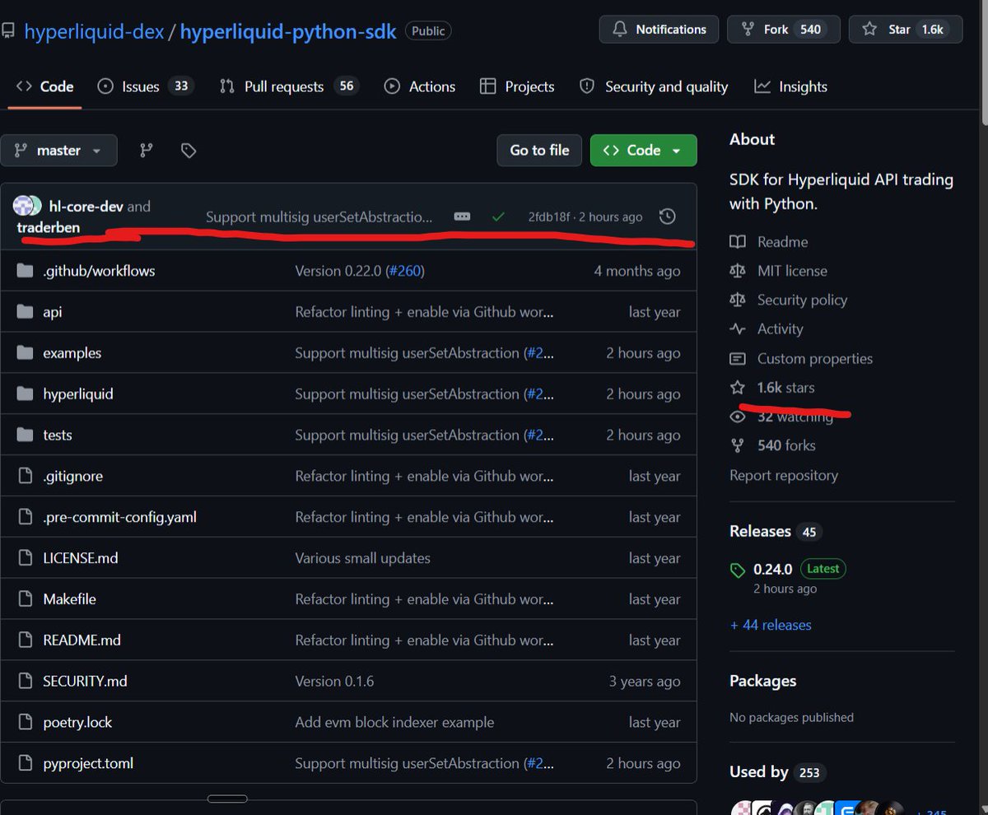View tags via the tag icon
Viewport: 988px width, 815px height.
(x=189, y=151)
